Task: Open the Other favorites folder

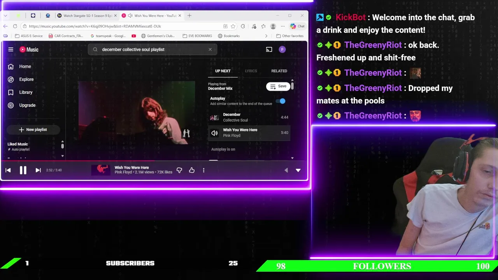Action: [x=289, y=36]
